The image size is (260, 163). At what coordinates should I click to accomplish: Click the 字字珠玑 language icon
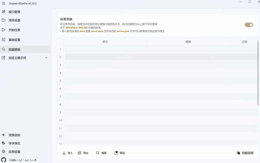[4, 143]
